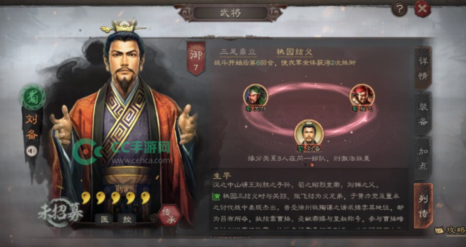Switch to the 详情 side tab

[423, 68]
